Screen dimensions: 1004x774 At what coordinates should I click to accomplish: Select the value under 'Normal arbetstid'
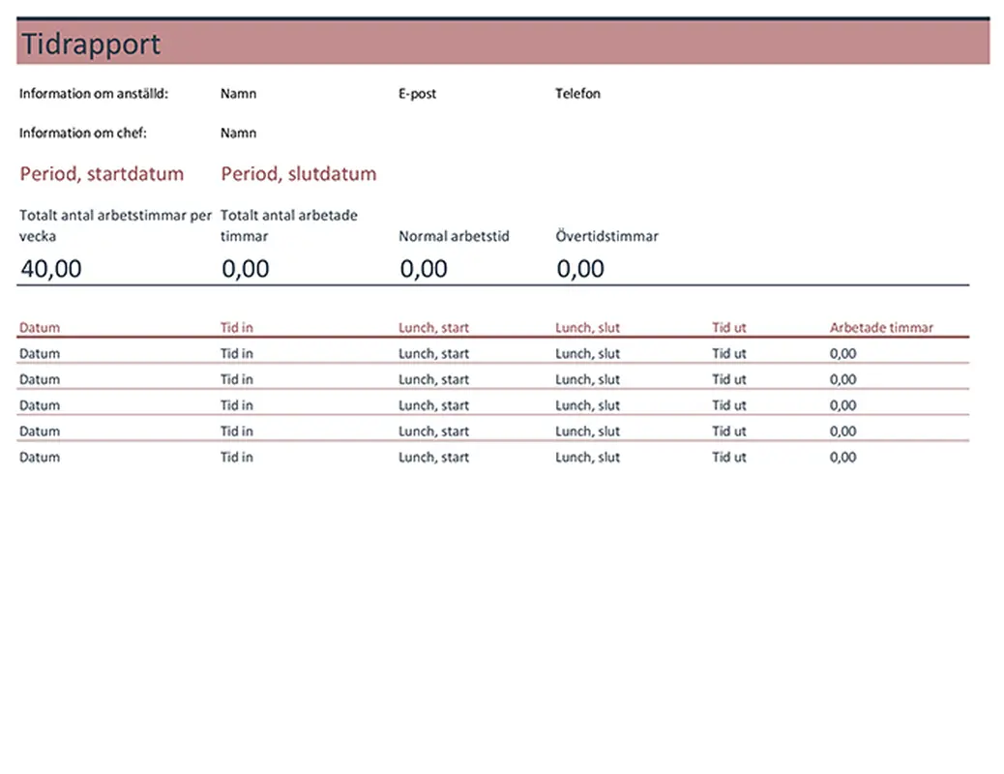coord(424,269)
